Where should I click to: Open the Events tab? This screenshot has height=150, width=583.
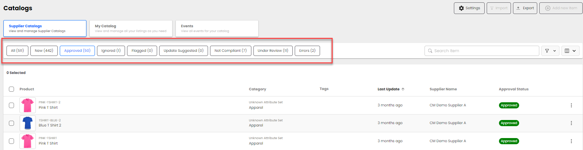pyautogui.click(x=217, y=28)
